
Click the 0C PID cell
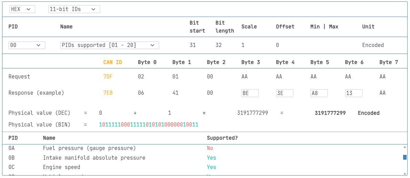tap(12, 167)
